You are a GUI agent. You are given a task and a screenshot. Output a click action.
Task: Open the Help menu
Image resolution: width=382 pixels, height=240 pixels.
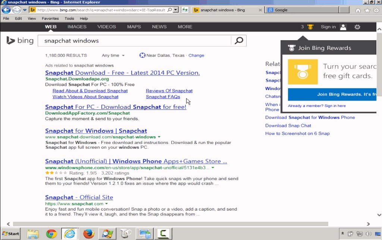(84, 19)
